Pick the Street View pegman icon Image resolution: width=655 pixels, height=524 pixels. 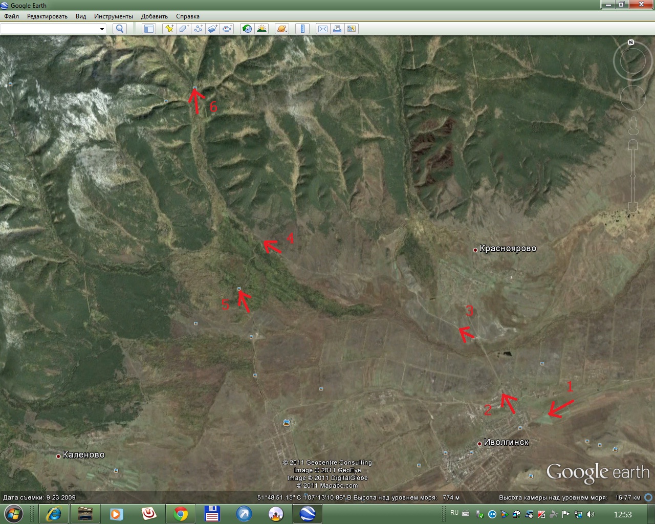(634, 125)
